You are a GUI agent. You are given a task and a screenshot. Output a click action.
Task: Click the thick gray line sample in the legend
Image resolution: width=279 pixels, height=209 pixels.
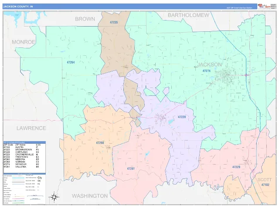click(x=18, y=182)
